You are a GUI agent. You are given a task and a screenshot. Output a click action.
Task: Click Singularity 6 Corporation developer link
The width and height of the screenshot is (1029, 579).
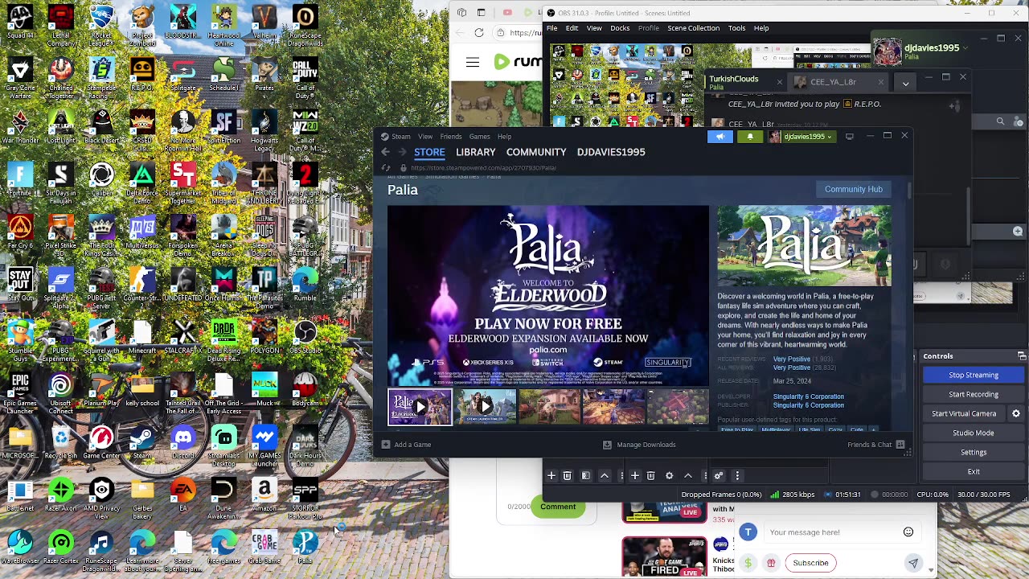tap(808, 396)
